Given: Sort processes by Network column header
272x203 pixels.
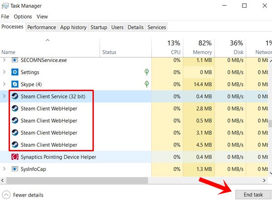Looking at the screenshot, I should 259,47.
